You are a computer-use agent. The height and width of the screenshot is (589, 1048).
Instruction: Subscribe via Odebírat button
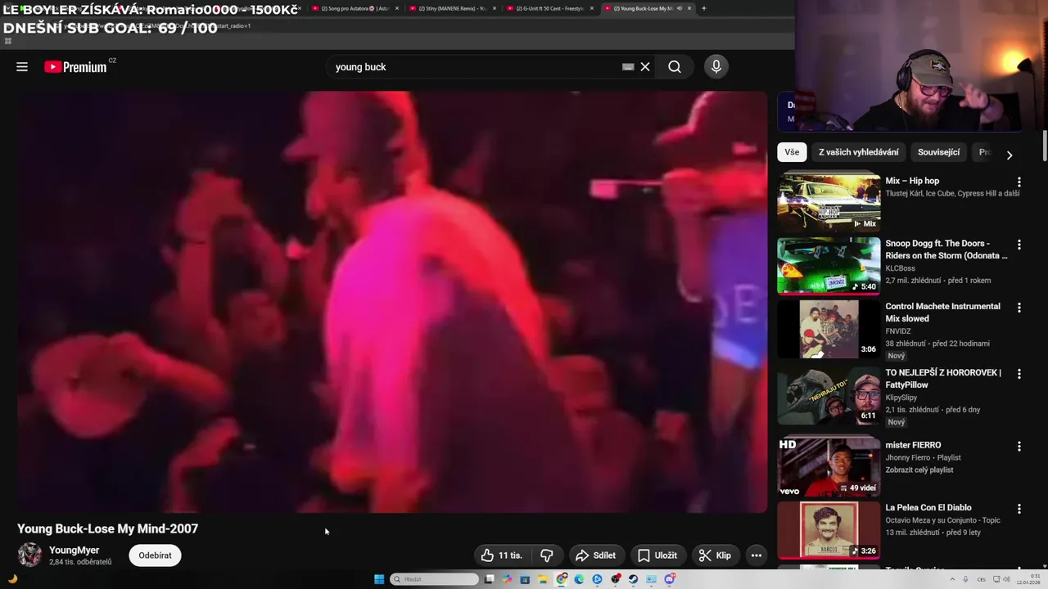[155, 555]
